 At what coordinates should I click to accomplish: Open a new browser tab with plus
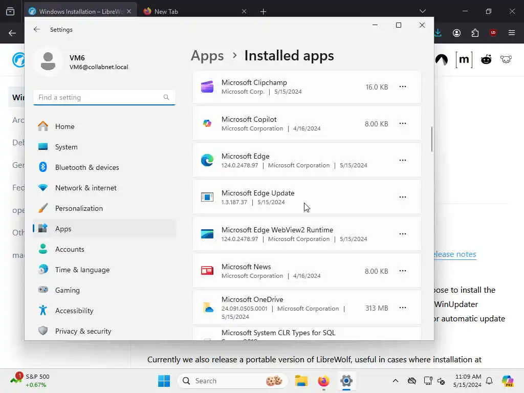(263, 12)
